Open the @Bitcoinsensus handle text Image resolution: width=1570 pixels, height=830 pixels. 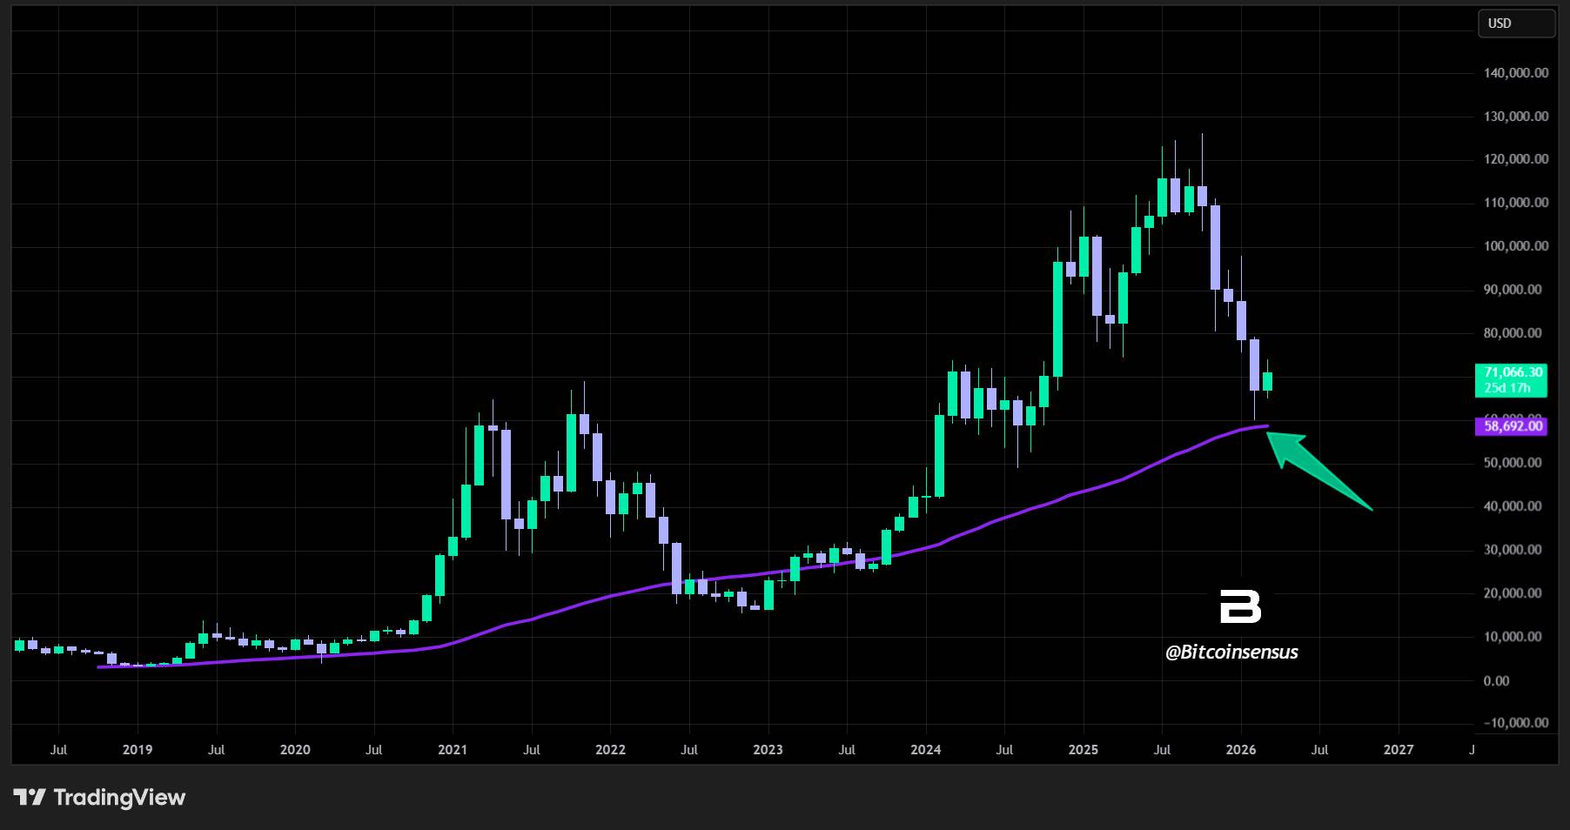(x=1231, y=653)
